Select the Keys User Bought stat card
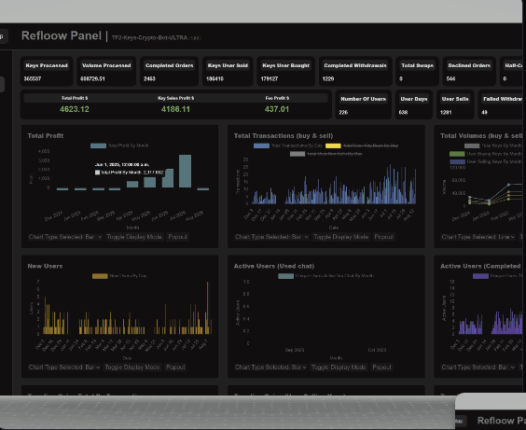 [x=285, y=72]
